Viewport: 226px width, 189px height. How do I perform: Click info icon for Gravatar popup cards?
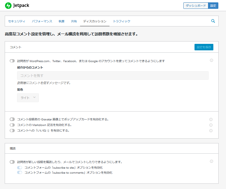tap(211, 120)
